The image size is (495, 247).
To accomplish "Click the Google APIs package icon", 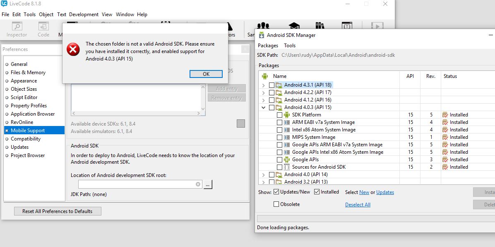I will (x=287, y=160).
